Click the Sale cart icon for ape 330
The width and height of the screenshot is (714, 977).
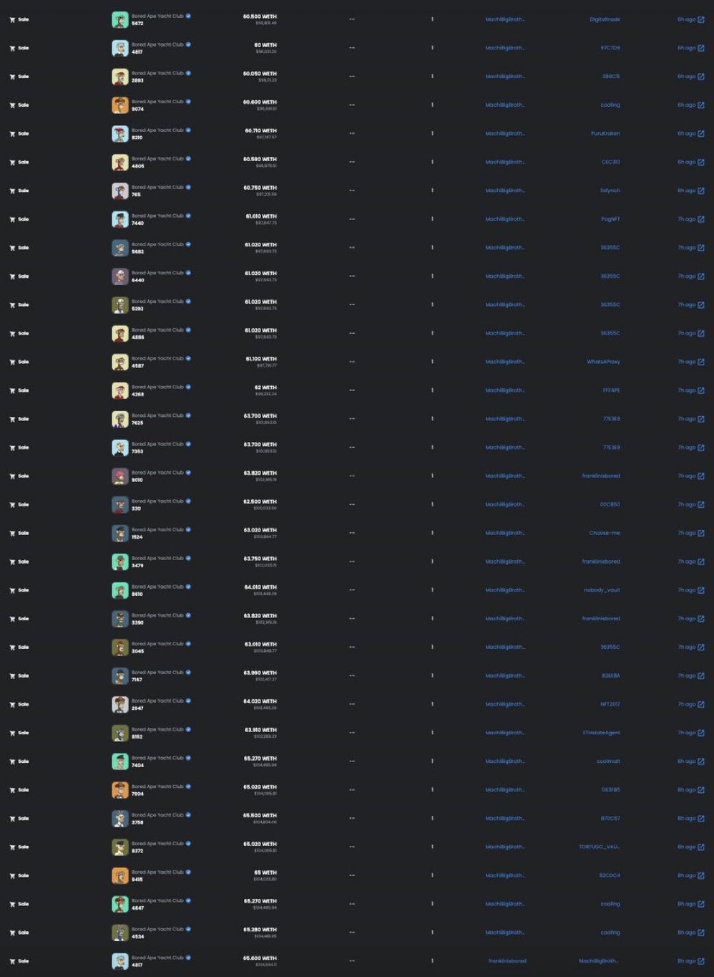[12, 505]
